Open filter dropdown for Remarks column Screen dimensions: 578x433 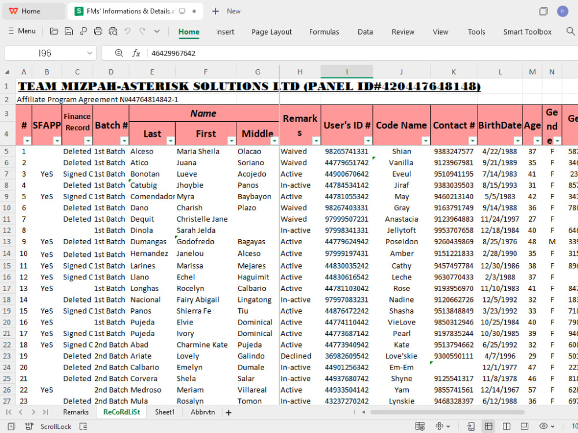(316, 141)
